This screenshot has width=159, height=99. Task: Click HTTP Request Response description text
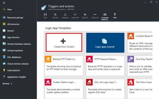[105, 68]
